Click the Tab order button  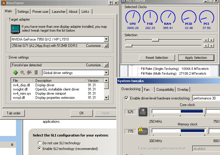[x=13, y=113]
